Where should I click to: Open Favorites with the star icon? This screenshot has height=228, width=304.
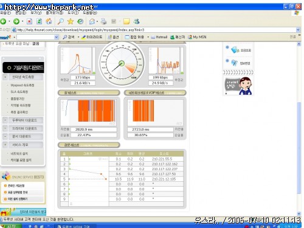(x=70, y=21)
